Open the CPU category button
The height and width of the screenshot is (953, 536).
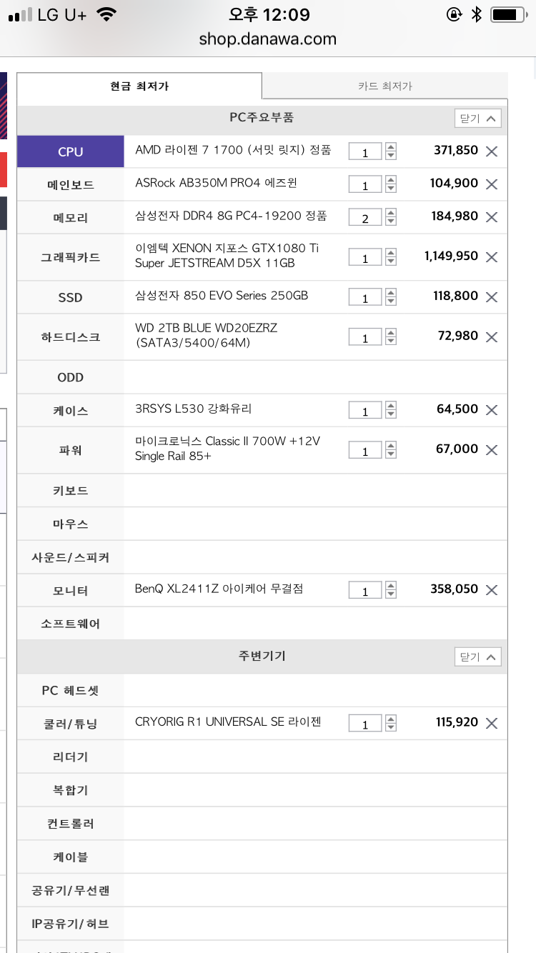pyautogui.click(x=71, y=151)
